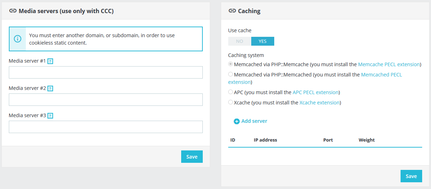Click the plus icon for Add server
The image size is (431, 189).
coord(237,121)
